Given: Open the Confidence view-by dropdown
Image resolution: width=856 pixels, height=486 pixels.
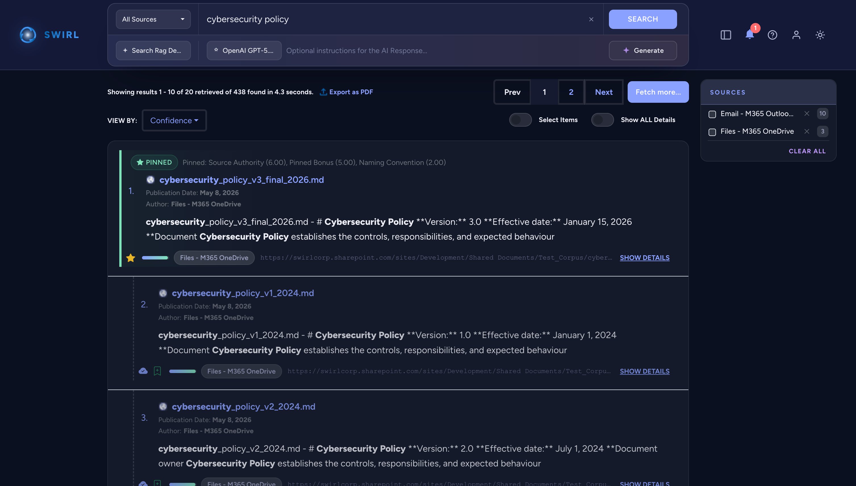Looking at the screenshot, I should coord(174,120).
